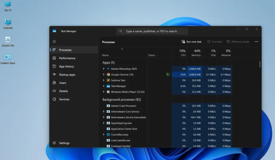Click the process list scrollbar
275x160 pixels.
[259, 64]
